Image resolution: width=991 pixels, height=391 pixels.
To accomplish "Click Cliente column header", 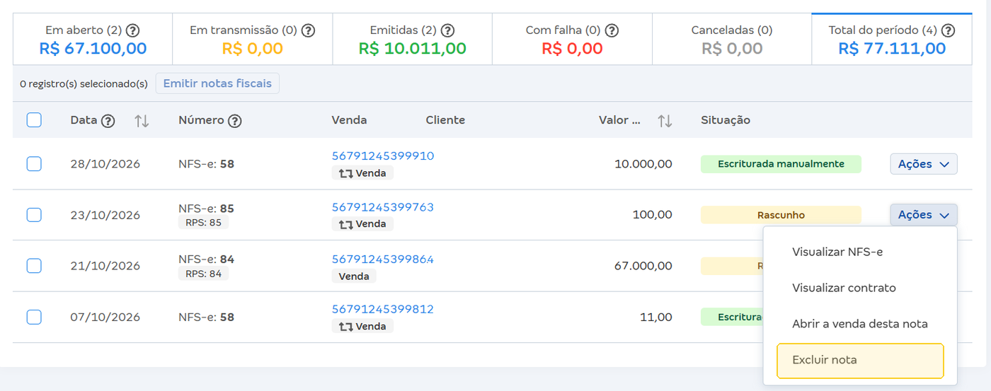I will click(445, 120).
